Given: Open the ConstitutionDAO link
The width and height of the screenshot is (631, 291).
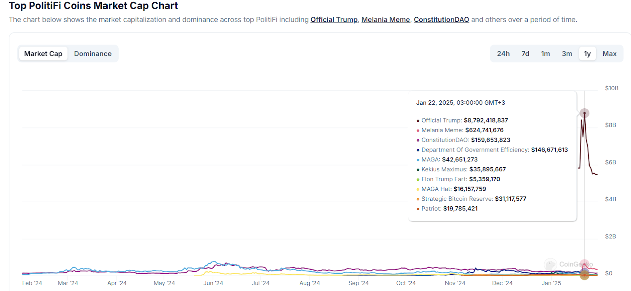Looking at the screenshot, I should 441,20.
